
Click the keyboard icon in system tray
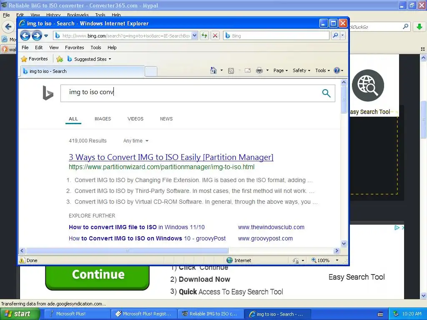pyautogui.click(x=380, y=314)
